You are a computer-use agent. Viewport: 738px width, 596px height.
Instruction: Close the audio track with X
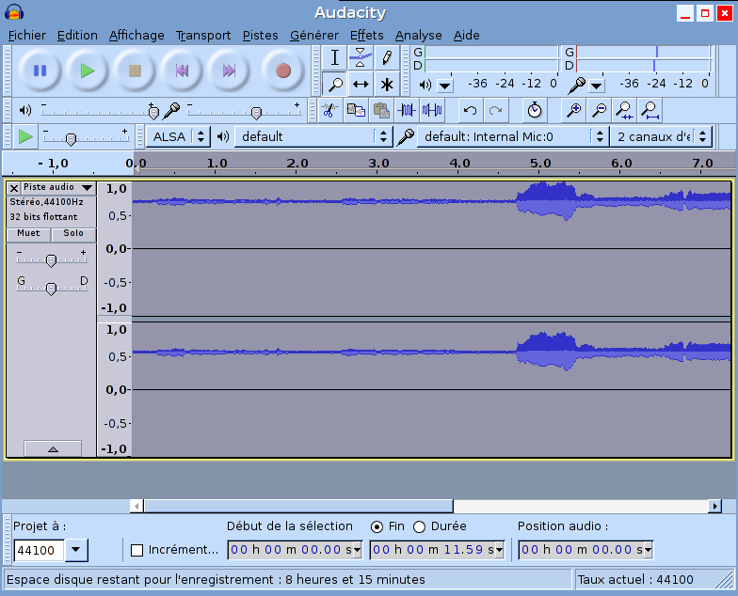[x=14, y=188]
